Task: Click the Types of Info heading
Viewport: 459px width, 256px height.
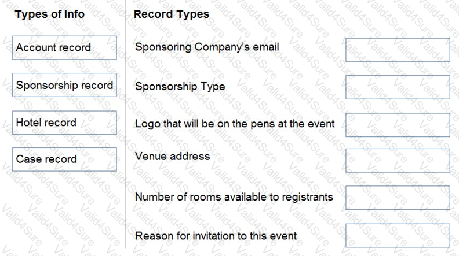Action: [x=50, y=14]
